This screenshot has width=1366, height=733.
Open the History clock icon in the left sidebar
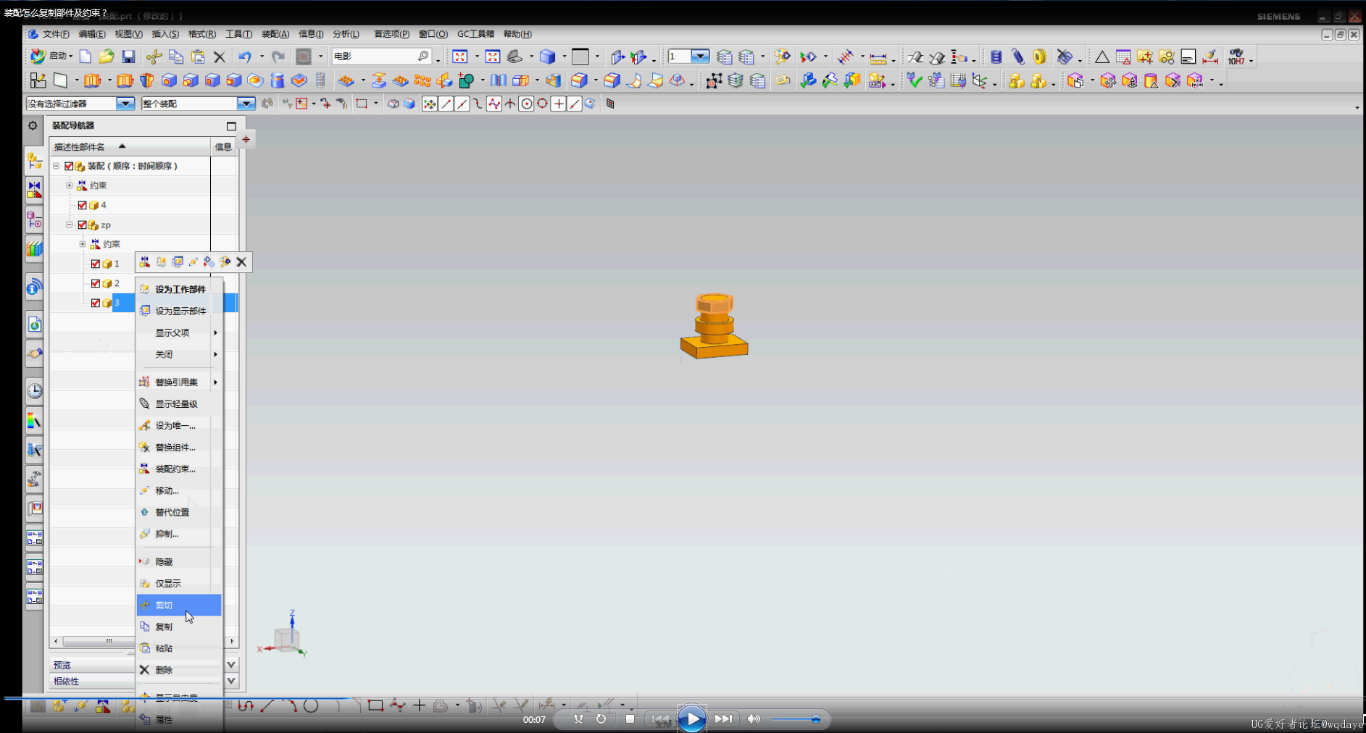point(34,392)
